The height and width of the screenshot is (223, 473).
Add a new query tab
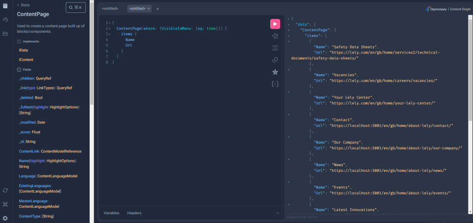158,9
